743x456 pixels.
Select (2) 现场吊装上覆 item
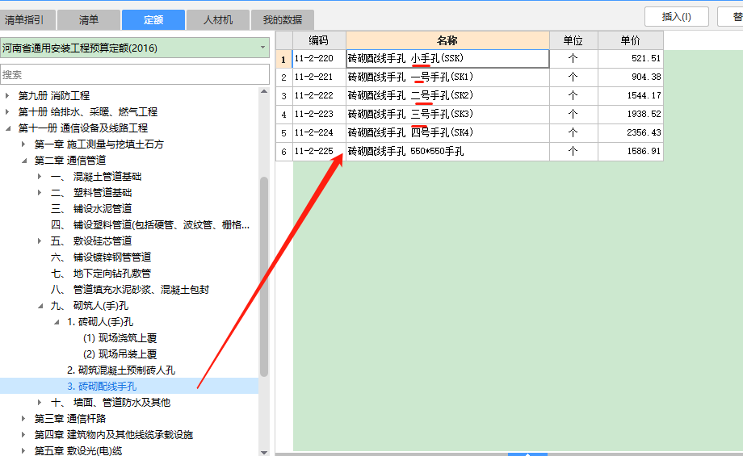click(x=120, y=354)
